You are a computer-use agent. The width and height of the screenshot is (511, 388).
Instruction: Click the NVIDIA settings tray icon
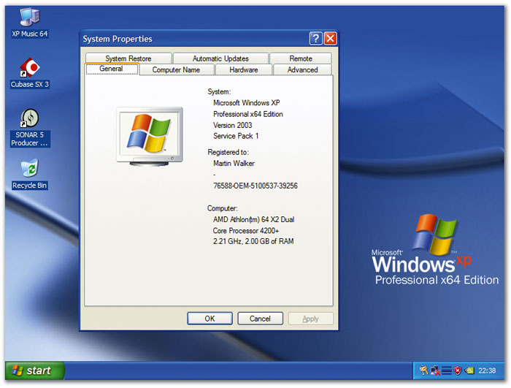click(469, 370)
